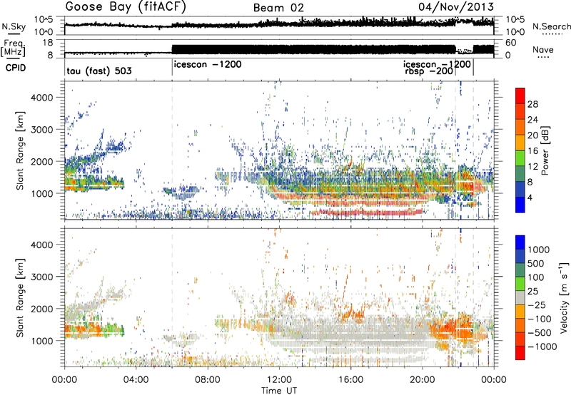Click the 'Velocity [m s⁻¹]' colorbar label

click(x=564, y=297)
